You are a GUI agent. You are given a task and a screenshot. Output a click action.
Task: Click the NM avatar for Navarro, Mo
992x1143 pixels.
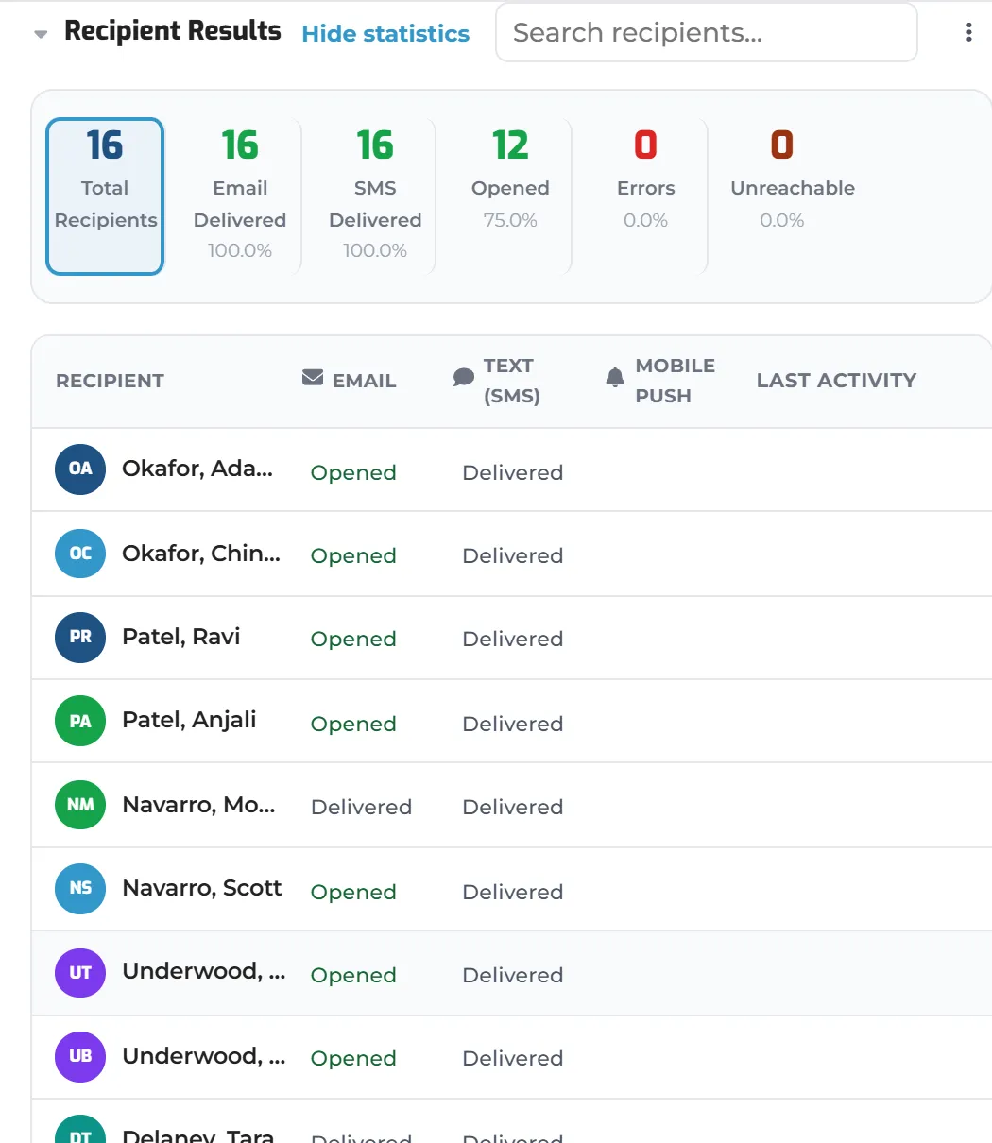(80, 805)
